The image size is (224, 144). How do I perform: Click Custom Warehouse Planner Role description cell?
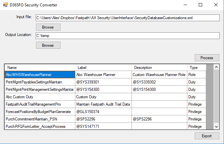(x=159, y=75)
